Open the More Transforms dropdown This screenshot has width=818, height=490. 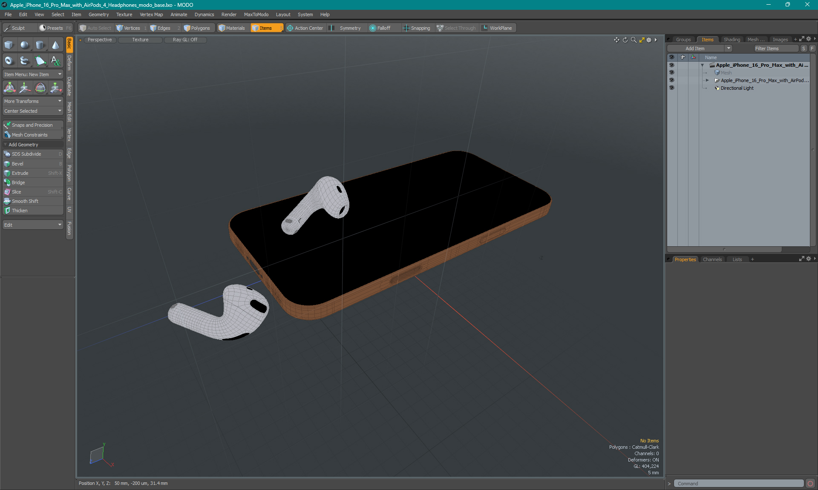click(33, 101)
